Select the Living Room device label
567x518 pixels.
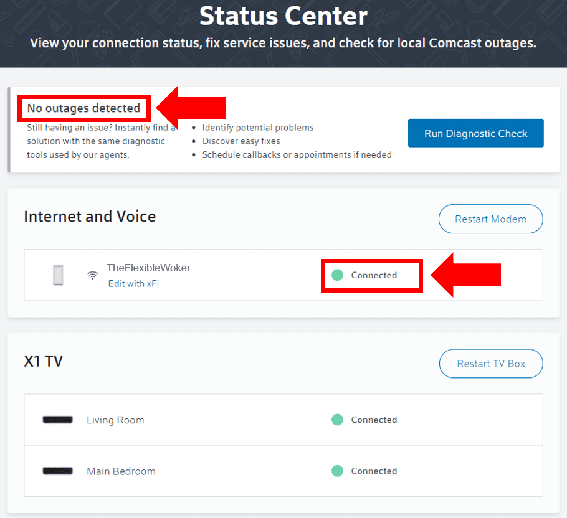tap(115, 420)
